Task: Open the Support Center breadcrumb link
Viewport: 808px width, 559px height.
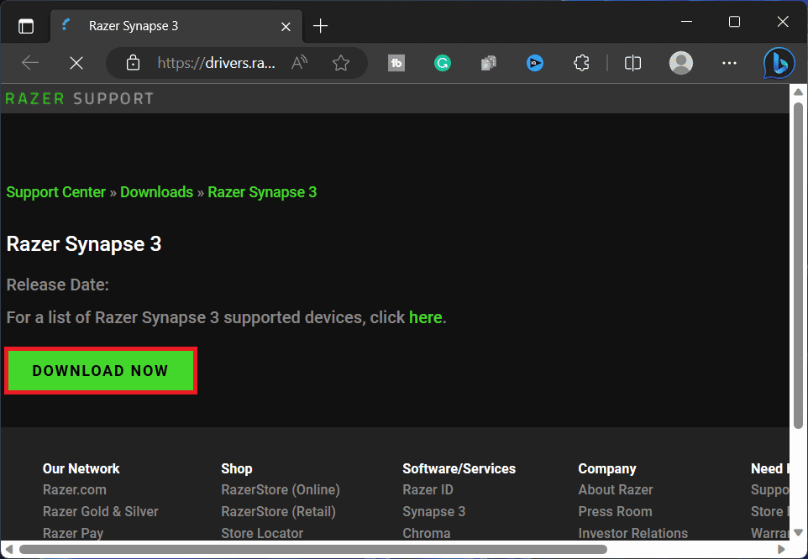Action: click(x=55, y=192)
